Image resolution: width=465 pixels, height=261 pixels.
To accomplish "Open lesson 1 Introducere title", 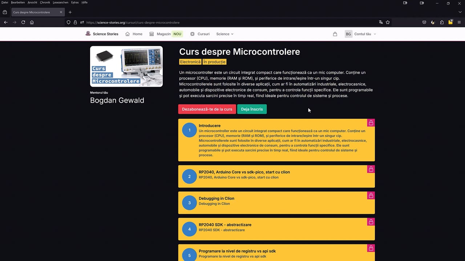I will point(210,126).
